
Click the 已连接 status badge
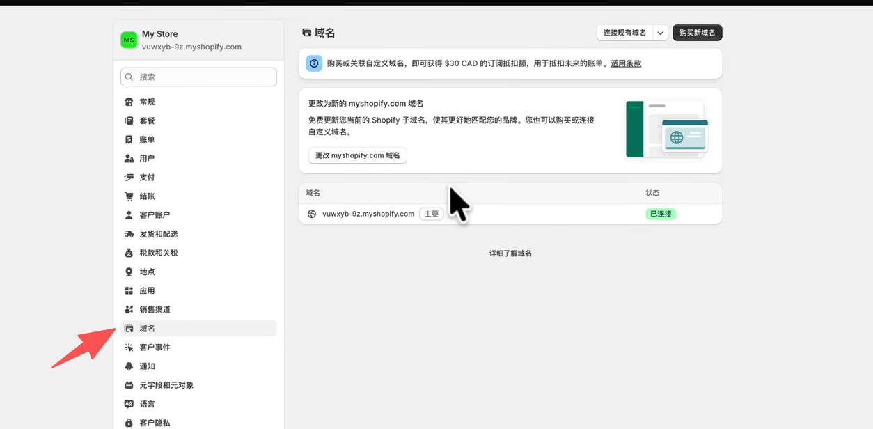pyautogui.click(x=661, y=214)
